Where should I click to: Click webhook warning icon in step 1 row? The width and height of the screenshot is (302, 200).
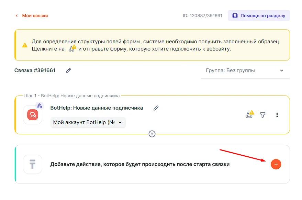[249, 115]
